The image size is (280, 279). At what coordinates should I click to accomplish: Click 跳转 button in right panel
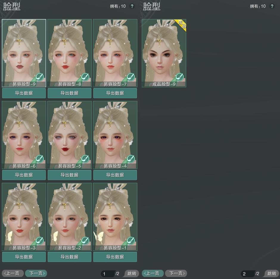[x=272, y=273]
